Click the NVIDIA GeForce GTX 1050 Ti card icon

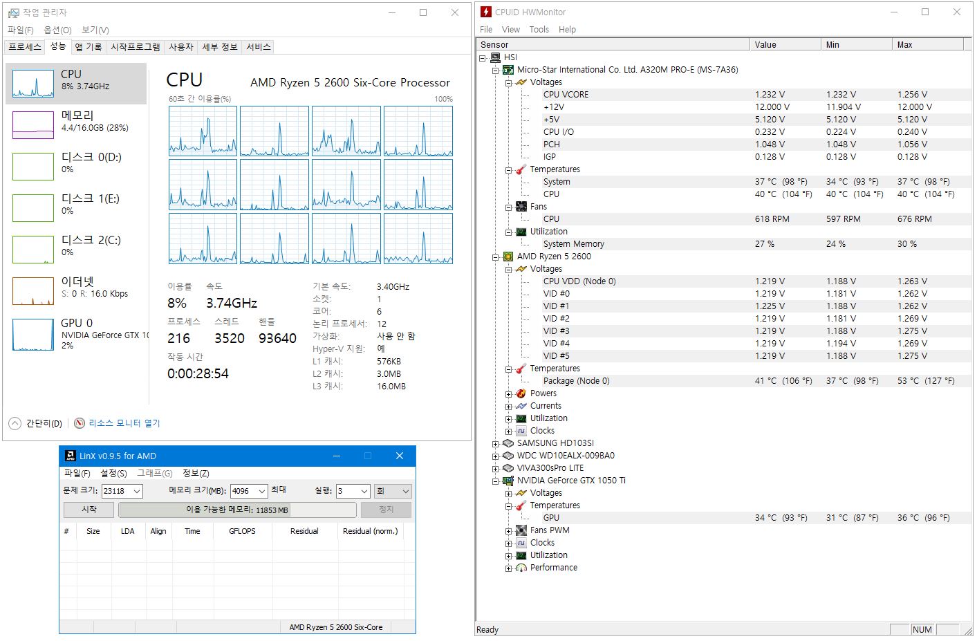click(x=508, y=481)
